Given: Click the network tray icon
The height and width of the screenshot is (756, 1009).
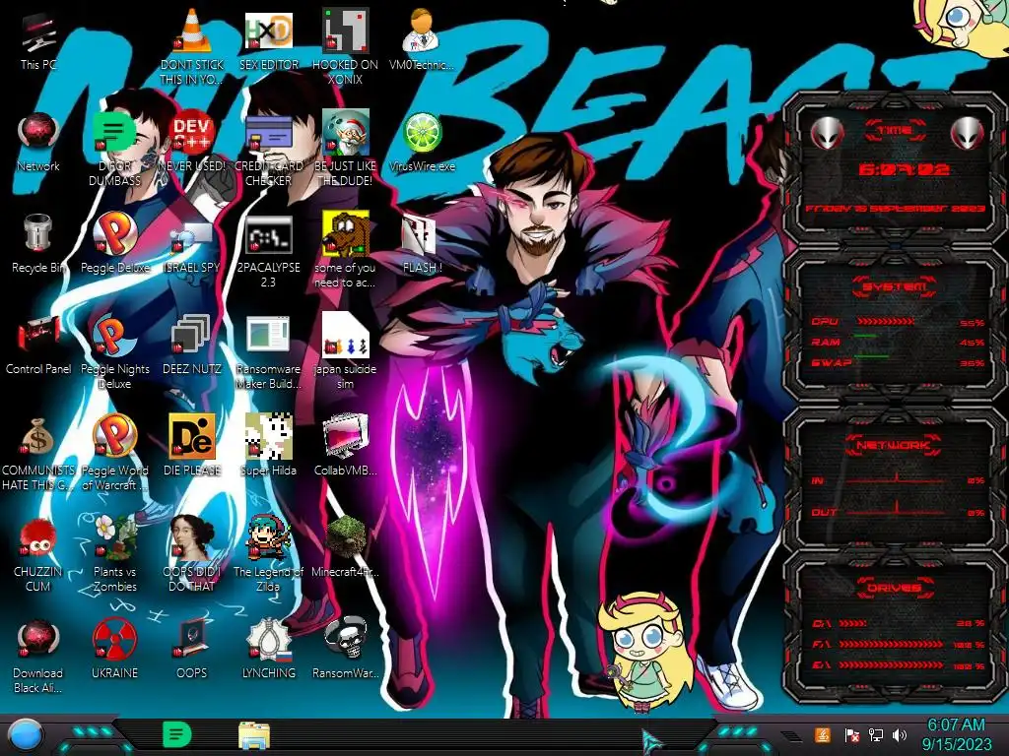Looking at the screenshot, I should pos(876,734).
